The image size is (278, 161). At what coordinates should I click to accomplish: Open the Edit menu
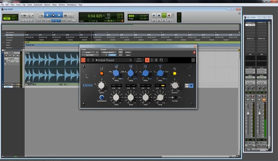click(7, 5)
